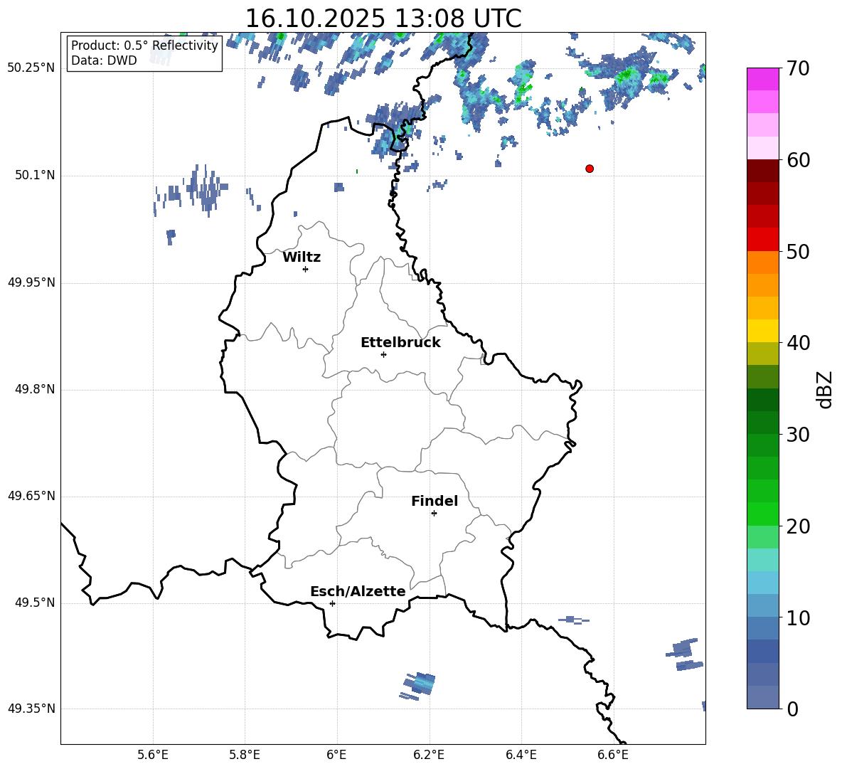
Task: Select the Ettelbruck city label
Action: tap(400, 343)
